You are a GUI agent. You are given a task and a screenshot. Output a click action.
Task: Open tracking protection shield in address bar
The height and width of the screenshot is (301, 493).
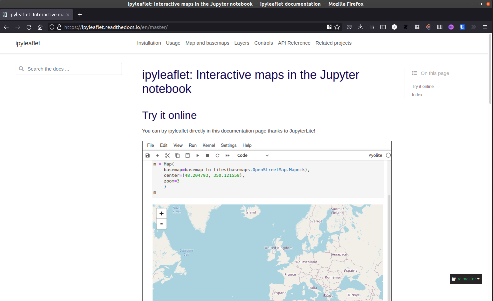(x=52, y=27)
